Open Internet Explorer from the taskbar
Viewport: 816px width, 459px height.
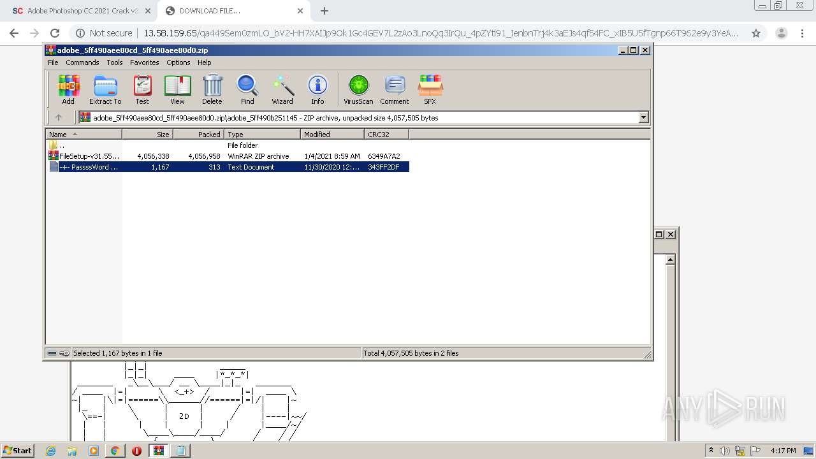pyautogui.click(x=51, y=451)
